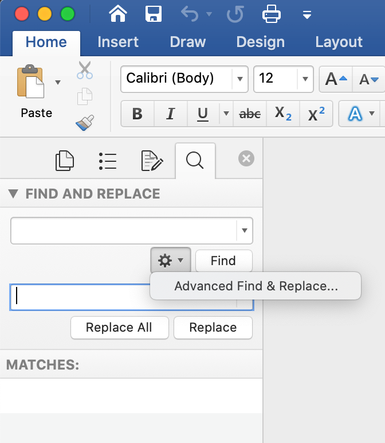Toggle subscript formatting

point(283,114)
